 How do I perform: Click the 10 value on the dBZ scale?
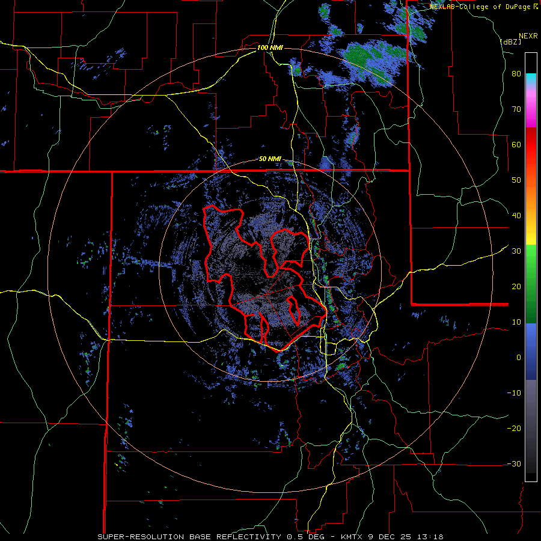516,322
